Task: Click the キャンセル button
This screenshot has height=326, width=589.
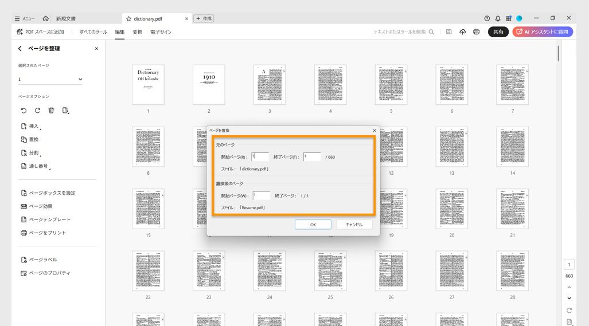Action: pyautogui.click(x=354, y=225)
